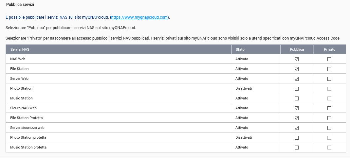Enable Pubblica for Music Station
Viewport: 350px width, 158px height.
click(297, 98)
